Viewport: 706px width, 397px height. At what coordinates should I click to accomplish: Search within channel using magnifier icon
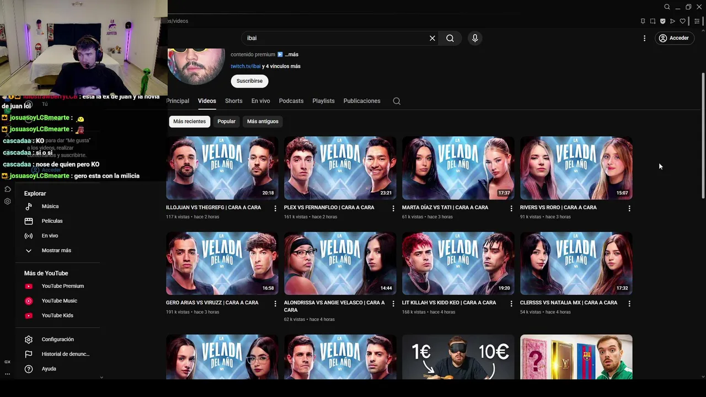click(397, 101)
